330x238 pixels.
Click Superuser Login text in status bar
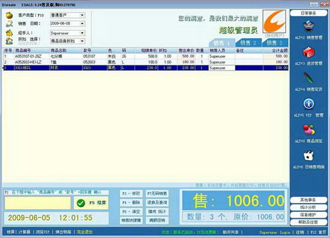tap(275, 232)
